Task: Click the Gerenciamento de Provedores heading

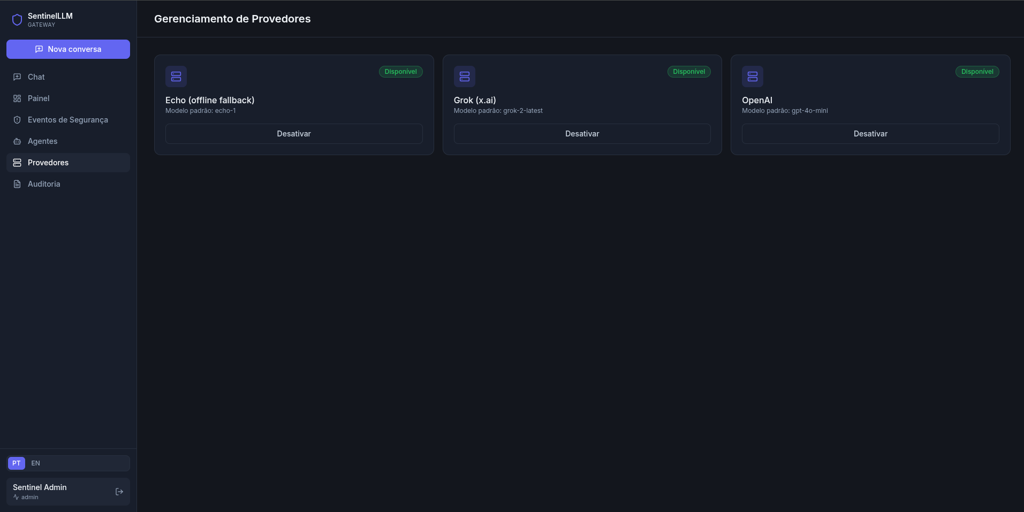Action: pos(232,19)
